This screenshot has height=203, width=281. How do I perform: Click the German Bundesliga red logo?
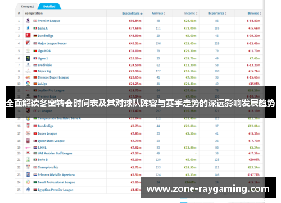(28, 36)
